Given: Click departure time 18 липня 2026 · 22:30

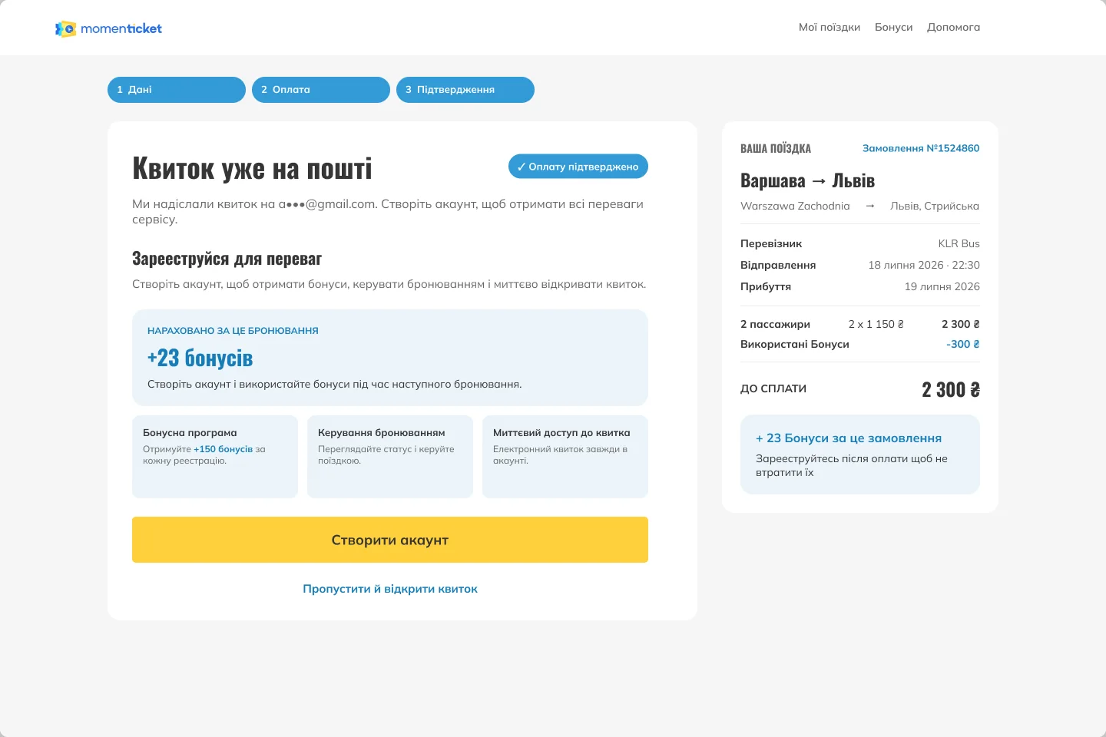Looking at the screenshot, I should [x=924, y=265].
